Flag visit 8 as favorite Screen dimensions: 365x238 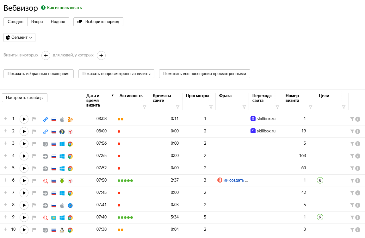[34, 205]
